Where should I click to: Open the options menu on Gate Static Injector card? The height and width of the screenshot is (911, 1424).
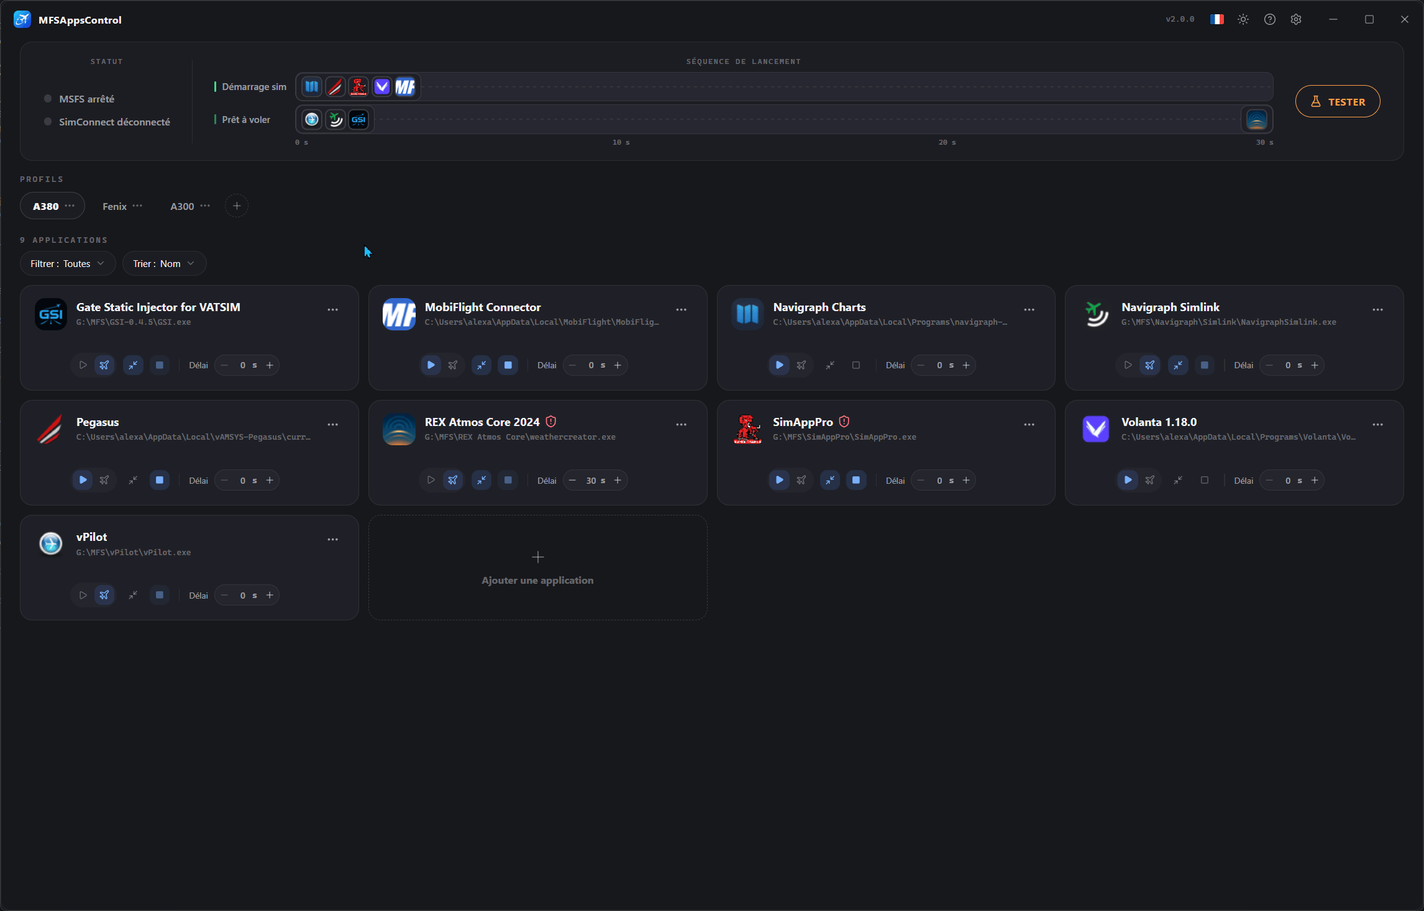333,309
